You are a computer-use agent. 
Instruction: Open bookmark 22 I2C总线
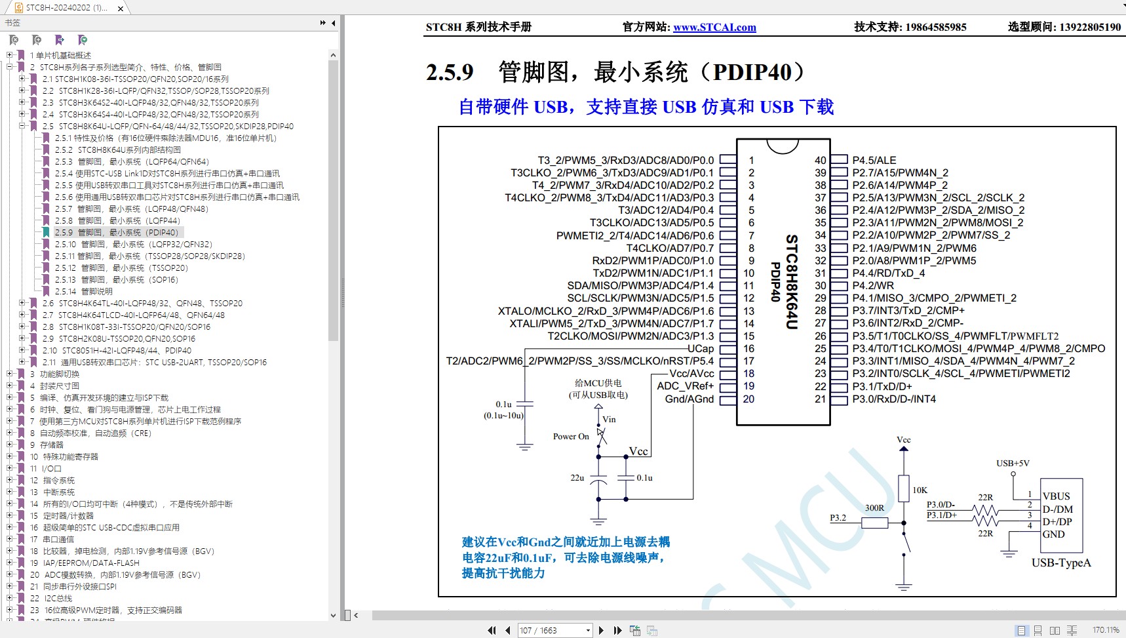pos(51,598)
